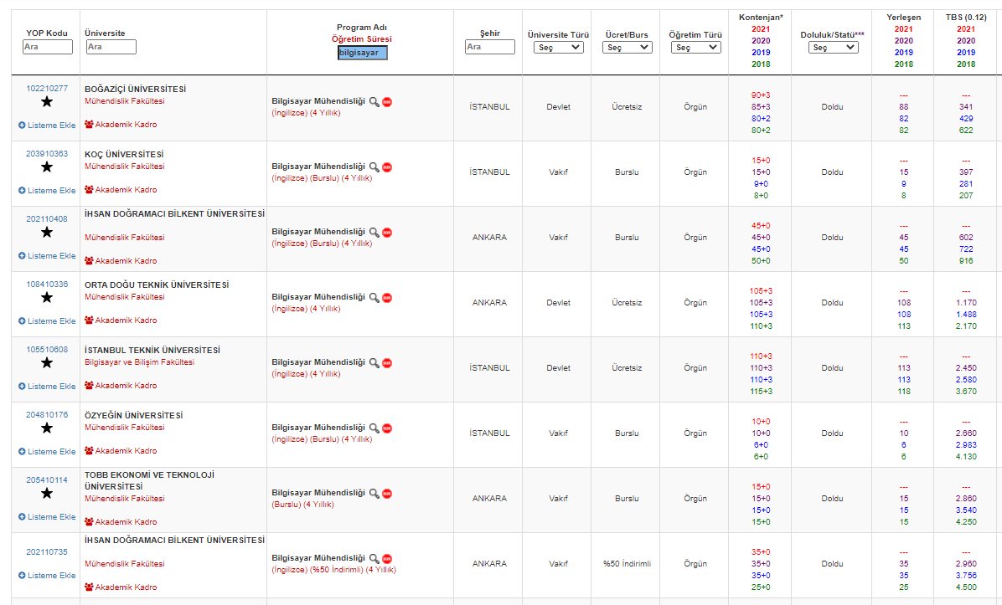Open program code 105510608 link
The width and height of the screenshot is (1002, 605).
click(47, 349)
